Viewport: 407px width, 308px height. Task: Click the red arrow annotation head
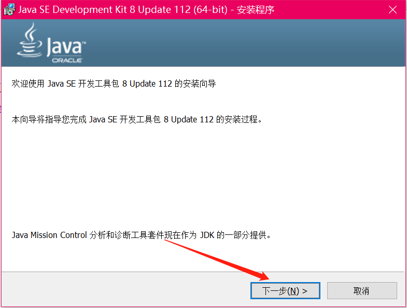(x=263, y=276)
